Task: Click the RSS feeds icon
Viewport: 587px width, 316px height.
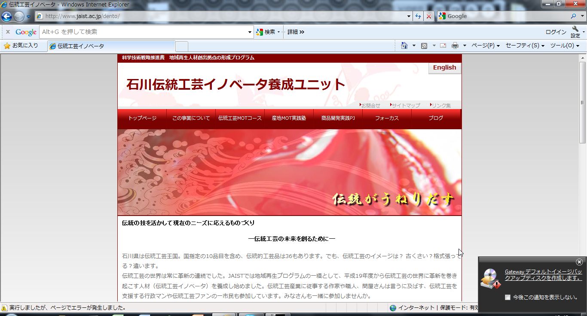Action: coord(424,46)
